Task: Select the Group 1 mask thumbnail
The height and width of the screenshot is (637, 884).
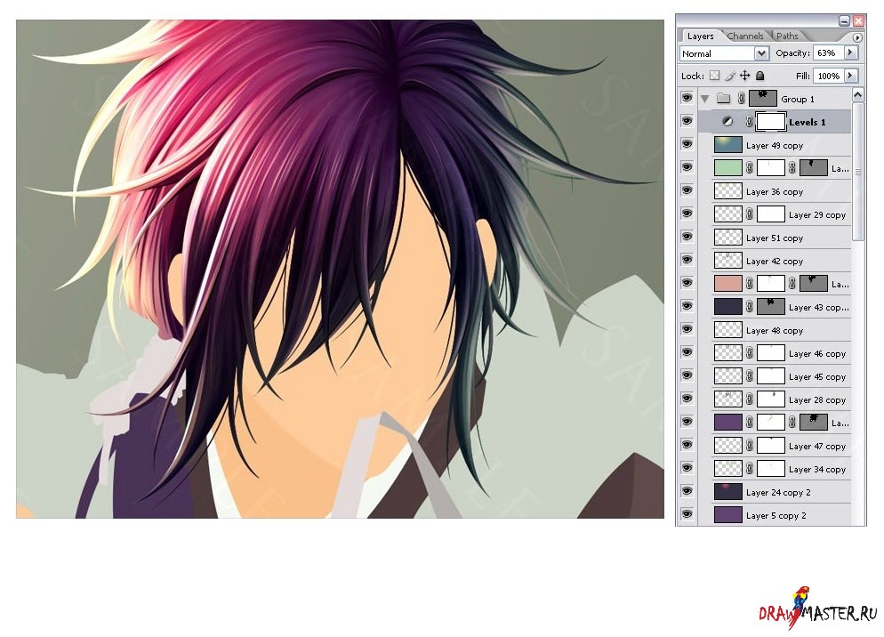Action: tap(763, 99)
